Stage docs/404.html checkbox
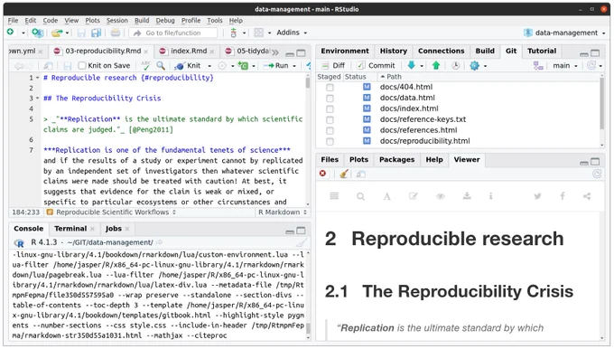 click(330, 88)
